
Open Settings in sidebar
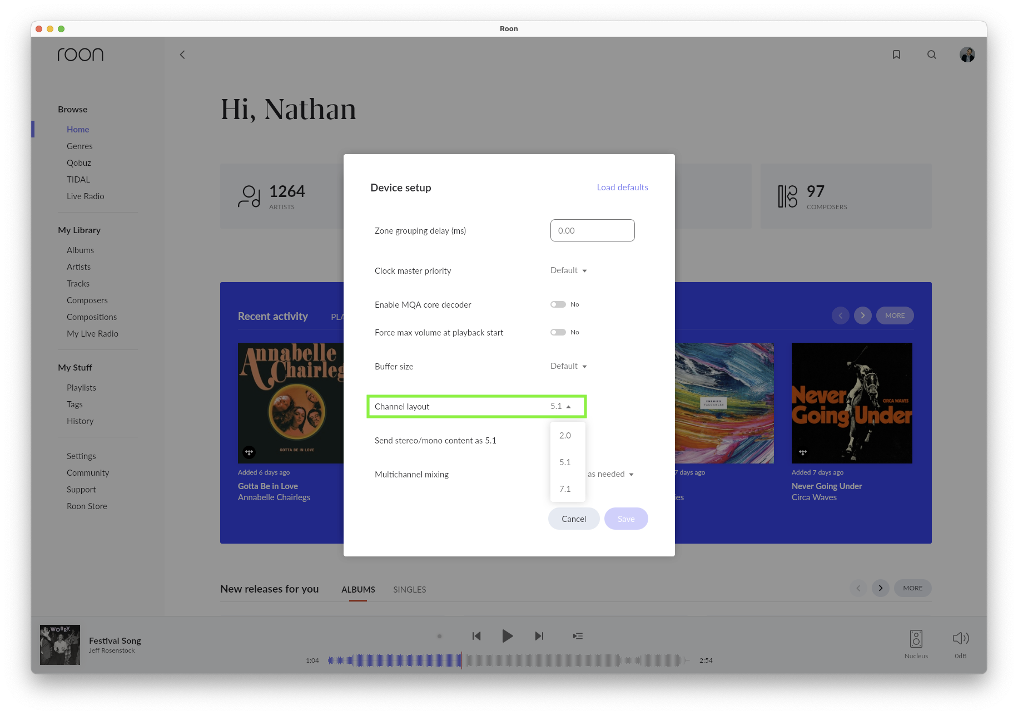81,456
